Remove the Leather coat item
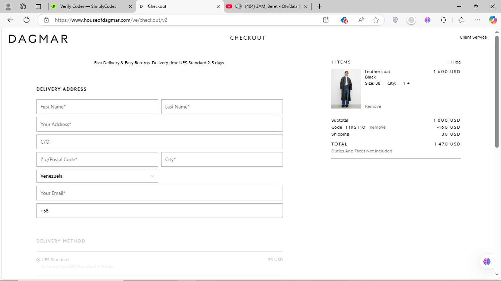The image size is (501, 281). [373, 106]
